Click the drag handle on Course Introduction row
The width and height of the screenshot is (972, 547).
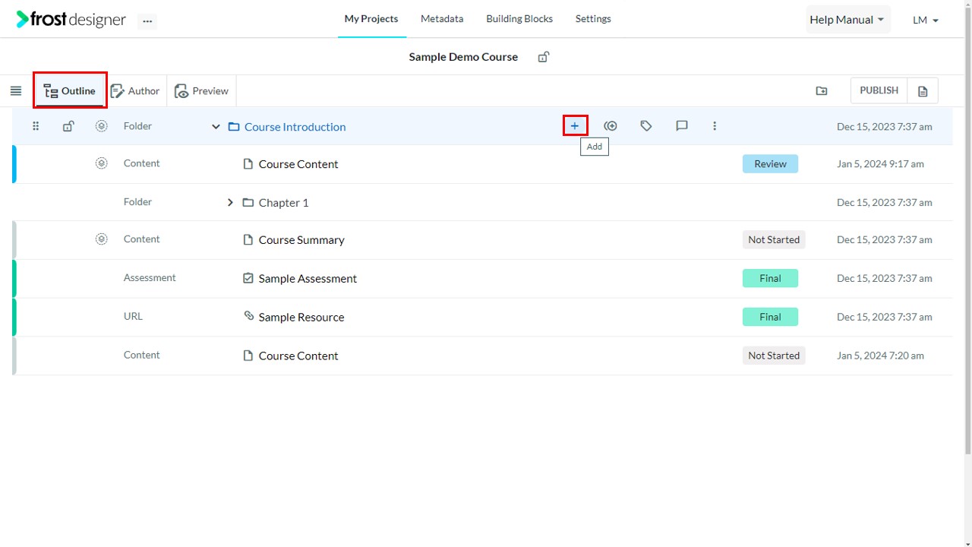36,126
